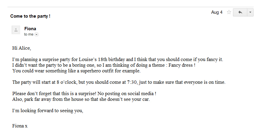Click the "No posting on social media" line
The height and width of the screenshot is (140, 258).
tap(84, 94)
